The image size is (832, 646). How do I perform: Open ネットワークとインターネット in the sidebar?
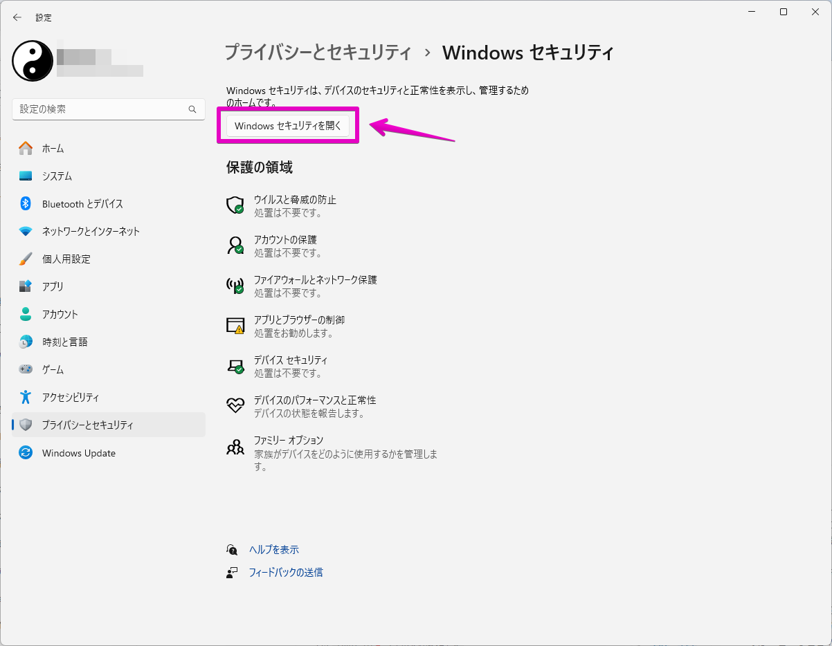pos(91,231)
